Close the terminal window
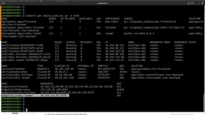 pos(202,3)
